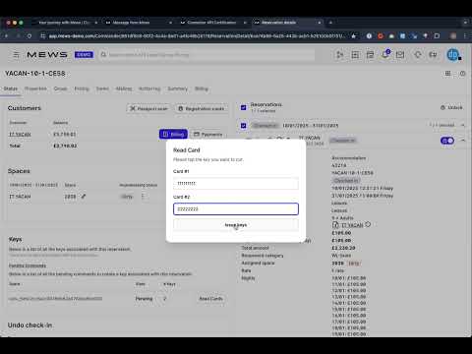The height and width of the screenshot is (354, 472).
Task: Switch the blue reservation toggle
Action: 447,141
